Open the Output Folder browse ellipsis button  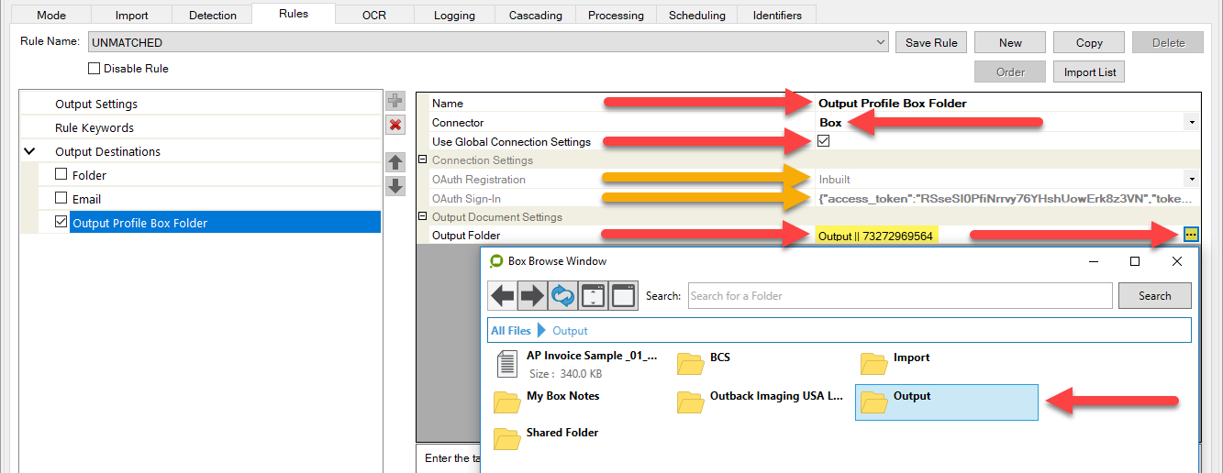point(1191,235)
